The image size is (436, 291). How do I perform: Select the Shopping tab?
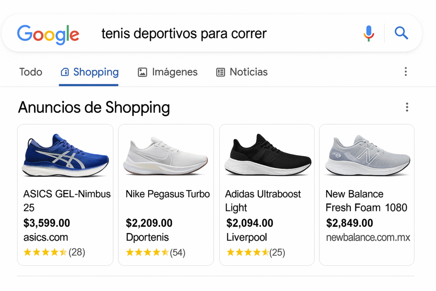click(89, 72)
